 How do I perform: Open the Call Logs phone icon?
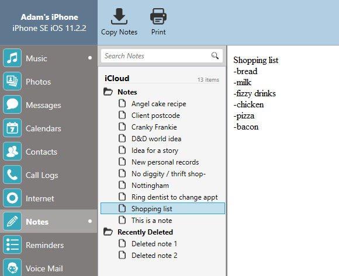12,174
